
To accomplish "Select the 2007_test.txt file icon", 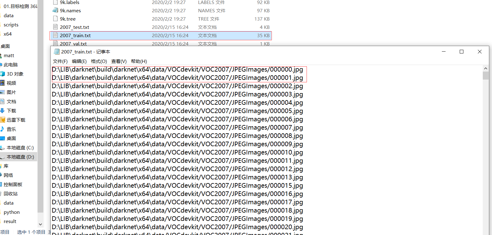I will (x=55, y=27).
